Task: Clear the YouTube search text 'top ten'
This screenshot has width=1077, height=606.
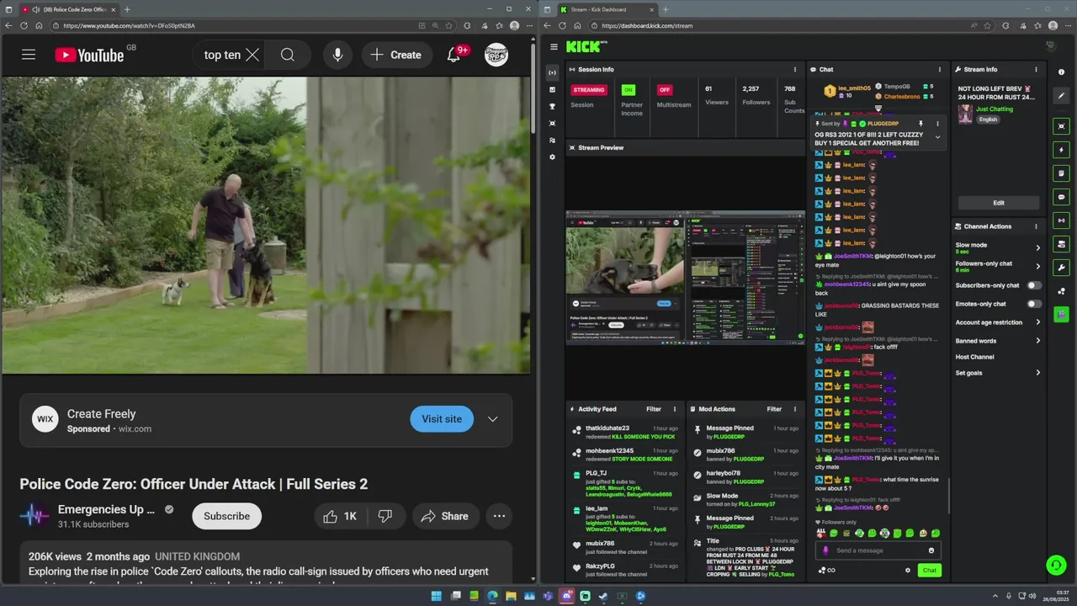Action: (x=252, y=55)
